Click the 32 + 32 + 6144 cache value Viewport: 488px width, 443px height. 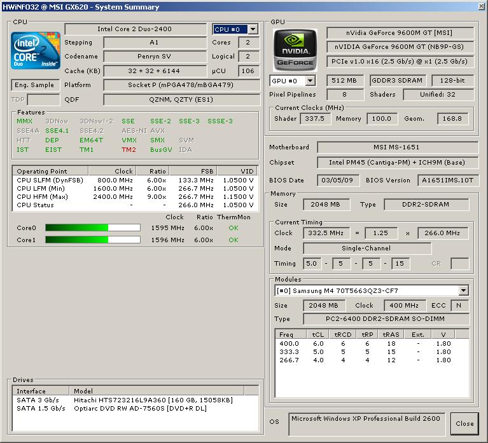[155, 71]
